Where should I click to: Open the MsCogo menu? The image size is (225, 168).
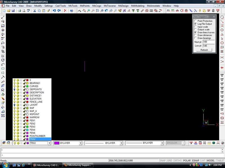click(97, 6)
